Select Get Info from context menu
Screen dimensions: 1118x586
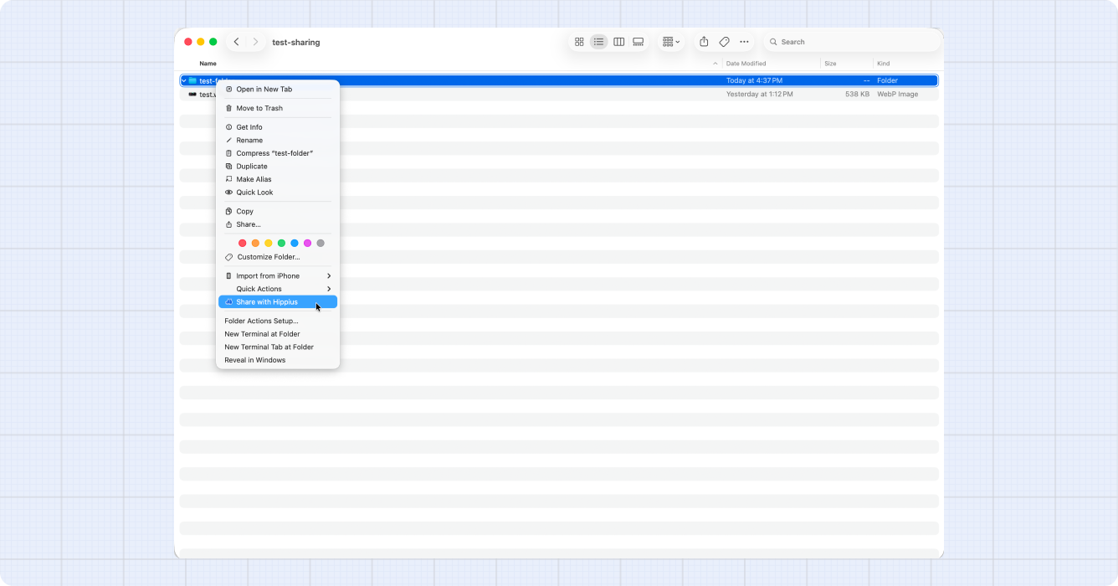tap(278, 127)
